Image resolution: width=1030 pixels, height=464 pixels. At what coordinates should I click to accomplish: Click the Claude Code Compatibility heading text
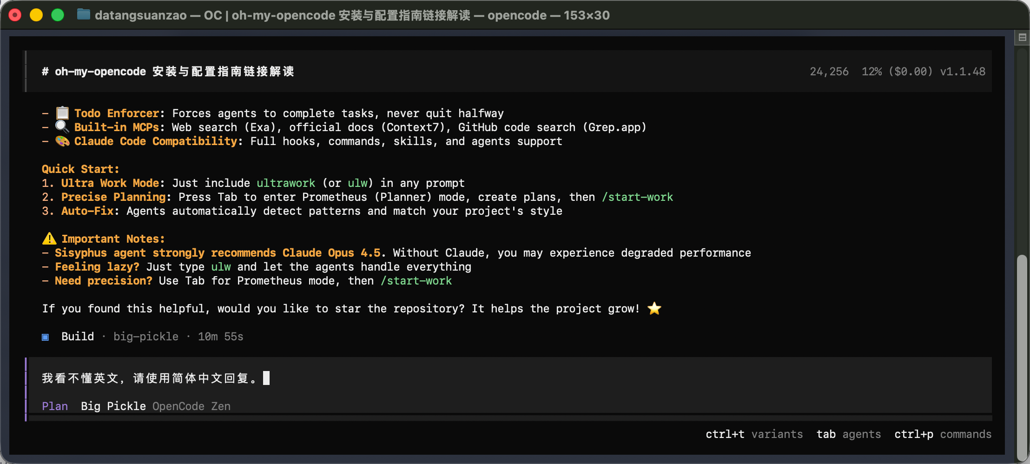[x=156, y=141]
